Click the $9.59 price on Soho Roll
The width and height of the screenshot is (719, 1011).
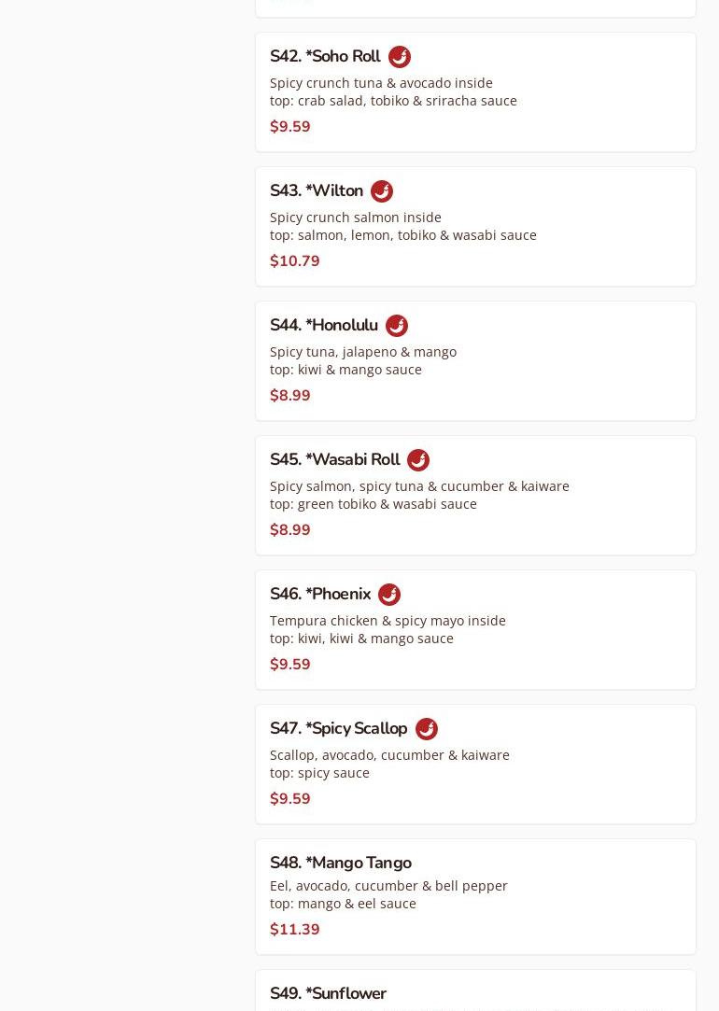(x=290, y=127)
